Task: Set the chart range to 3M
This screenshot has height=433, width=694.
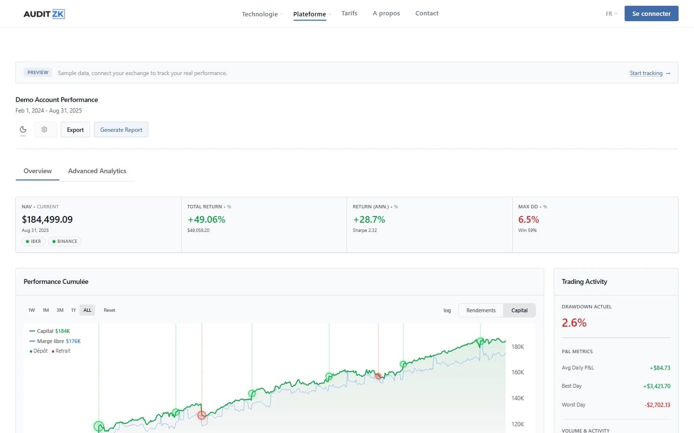Action: pyautogui.click(x=60, y=310)
